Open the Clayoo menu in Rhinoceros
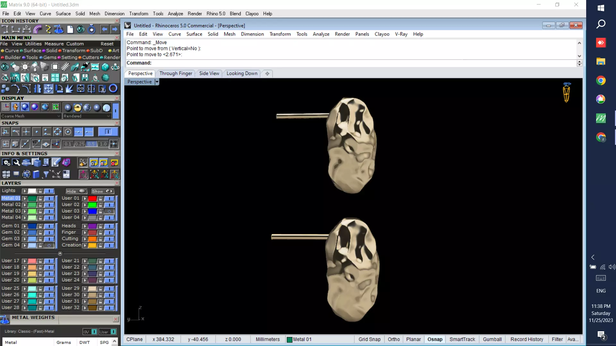The width and height of the screenshot is (616, 346). [382, 34]
